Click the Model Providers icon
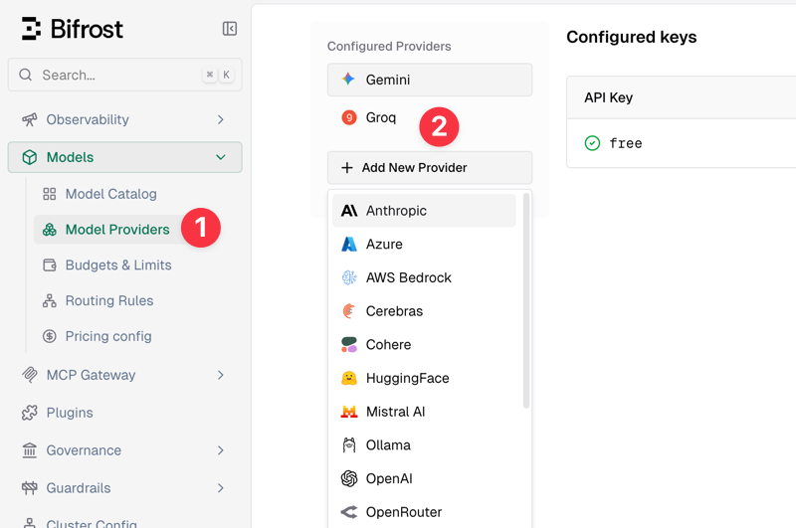This screenshot has height=528, width=796. pyautogui.click(x=49, y=230)
